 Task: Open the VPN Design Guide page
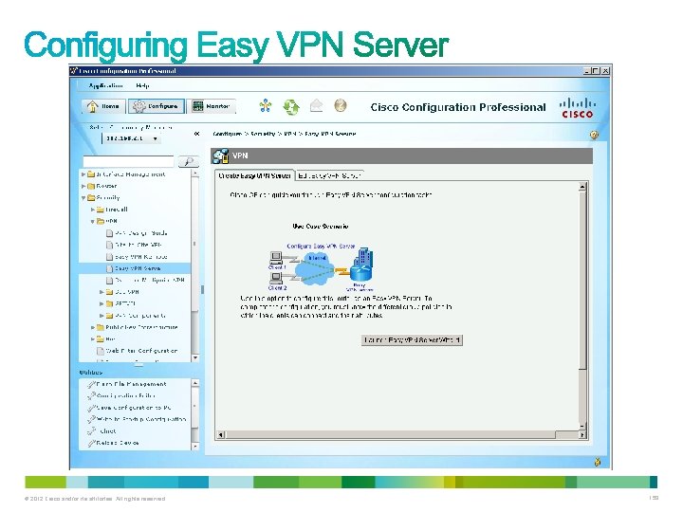[x=137, y=233]
